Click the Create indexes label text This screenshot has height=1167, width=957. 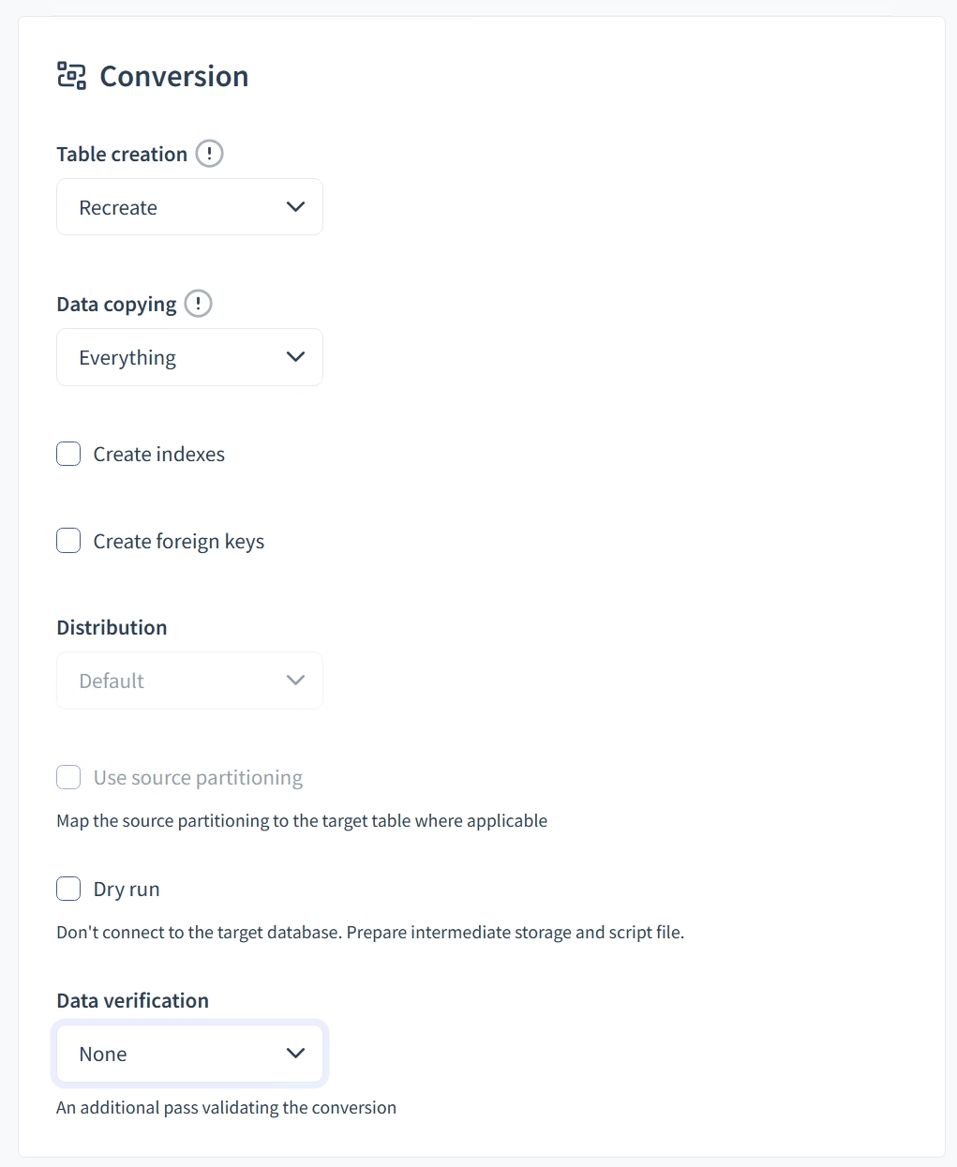coord(159,455)
